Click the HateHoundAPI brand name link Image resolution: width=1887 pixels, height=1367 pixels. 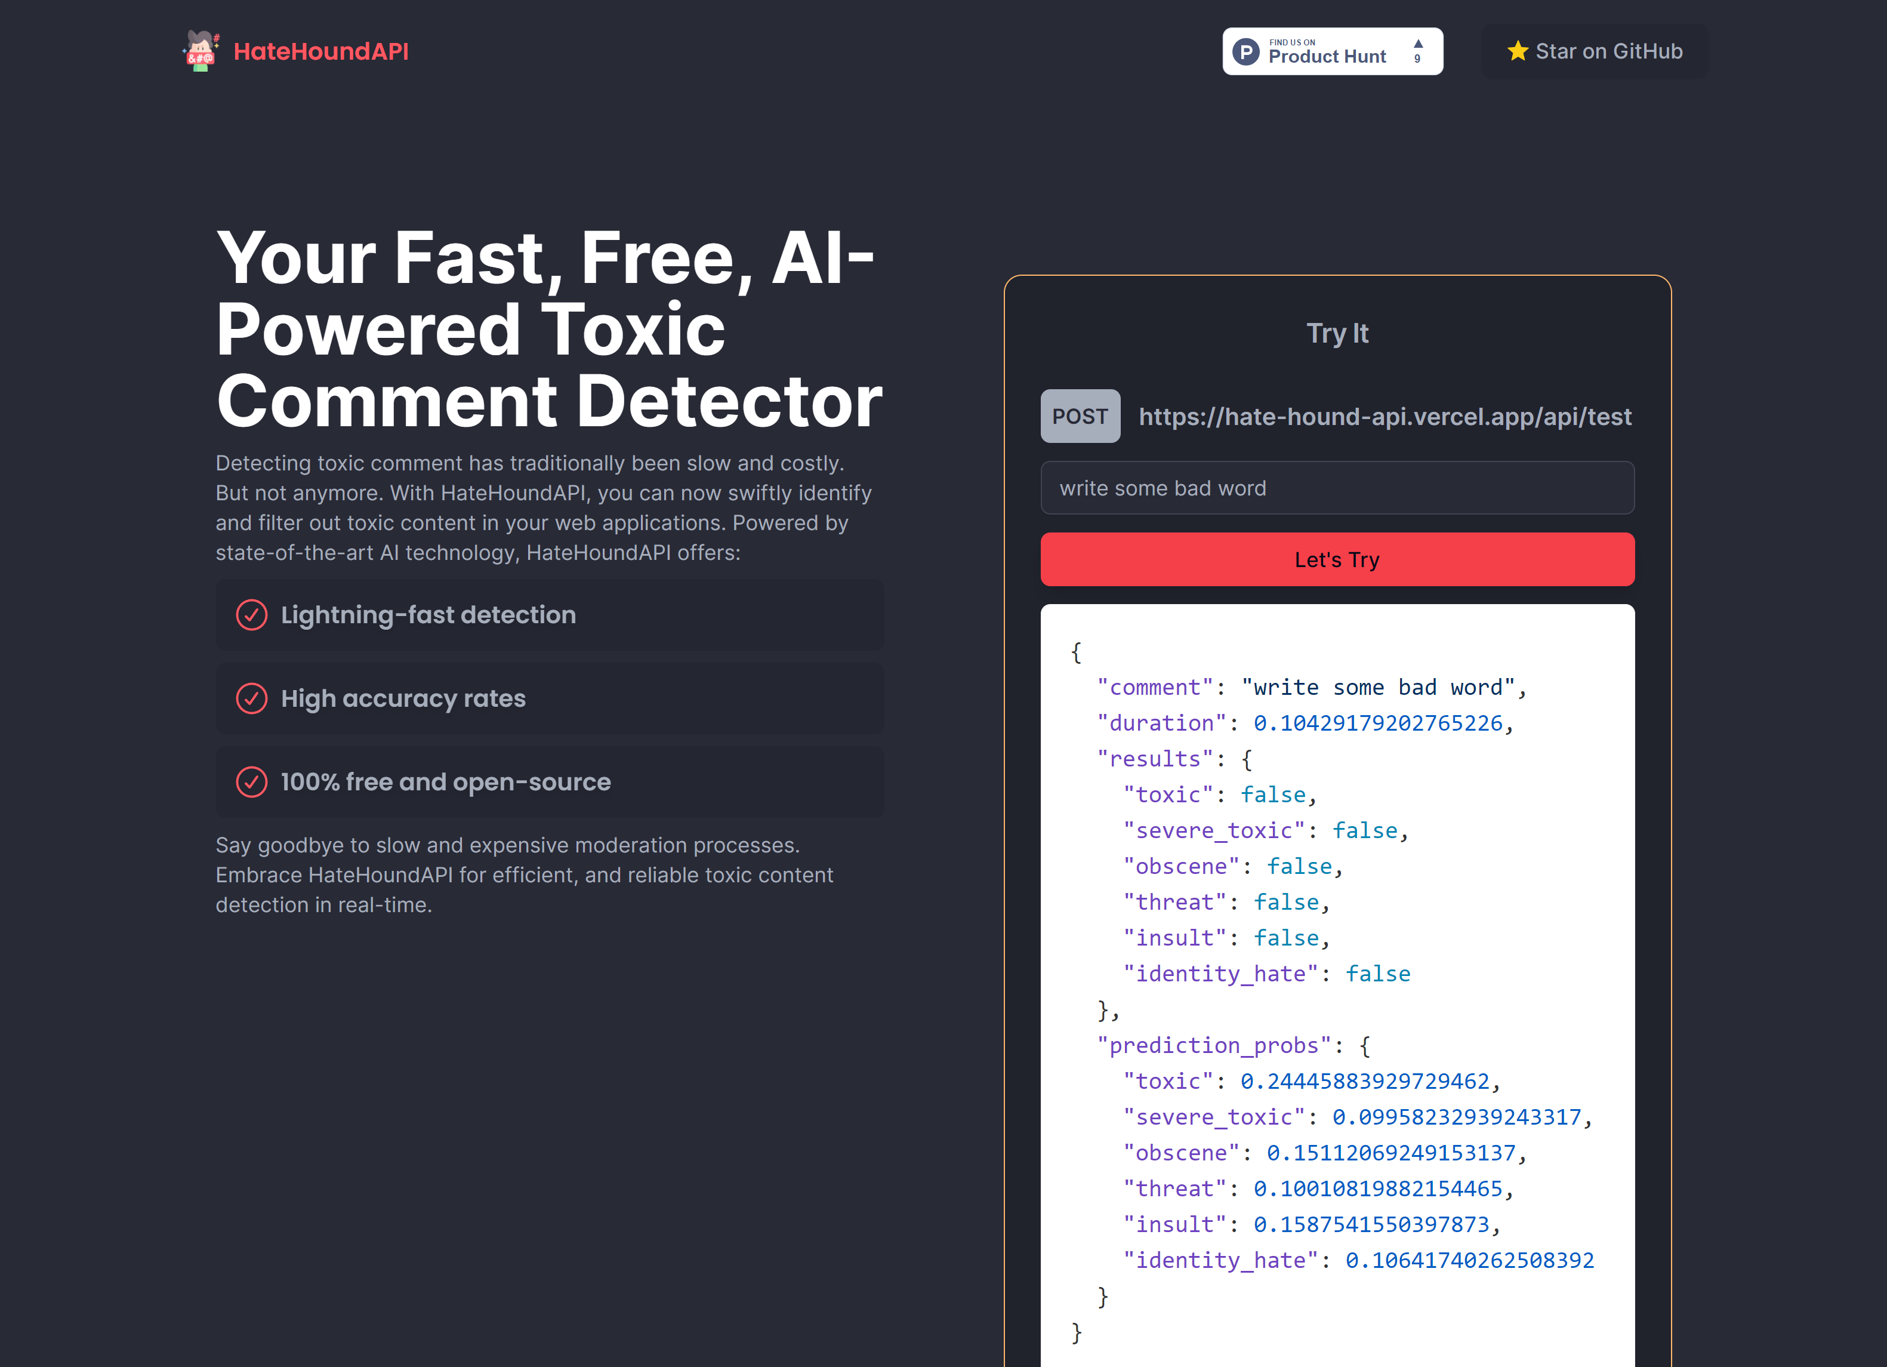point(320,51)
